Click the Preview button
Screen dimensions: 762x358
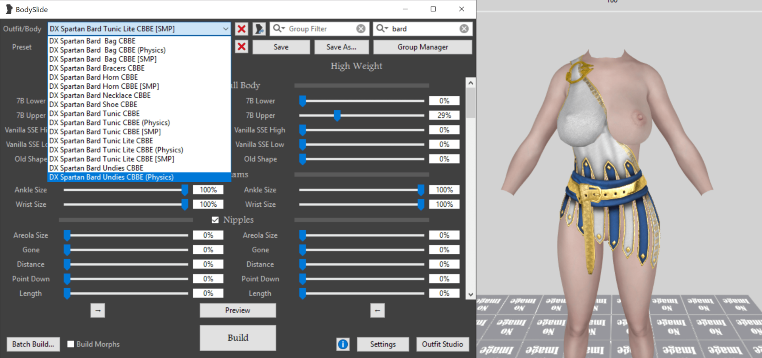tap(238, 310)
